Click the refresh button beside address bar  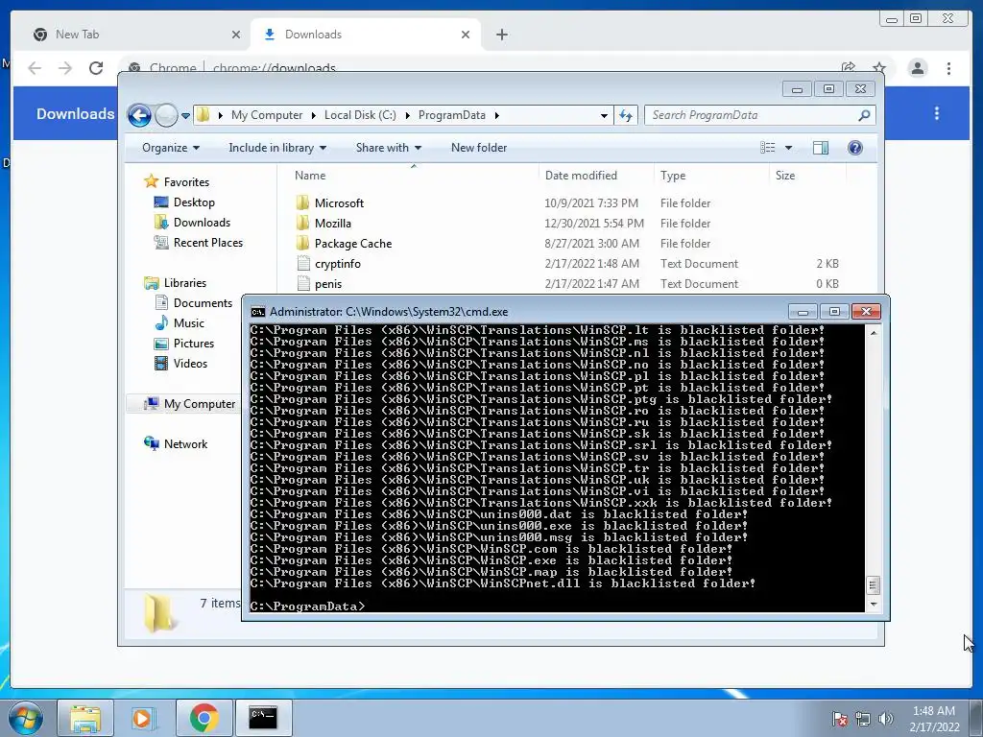click(626, 115)
